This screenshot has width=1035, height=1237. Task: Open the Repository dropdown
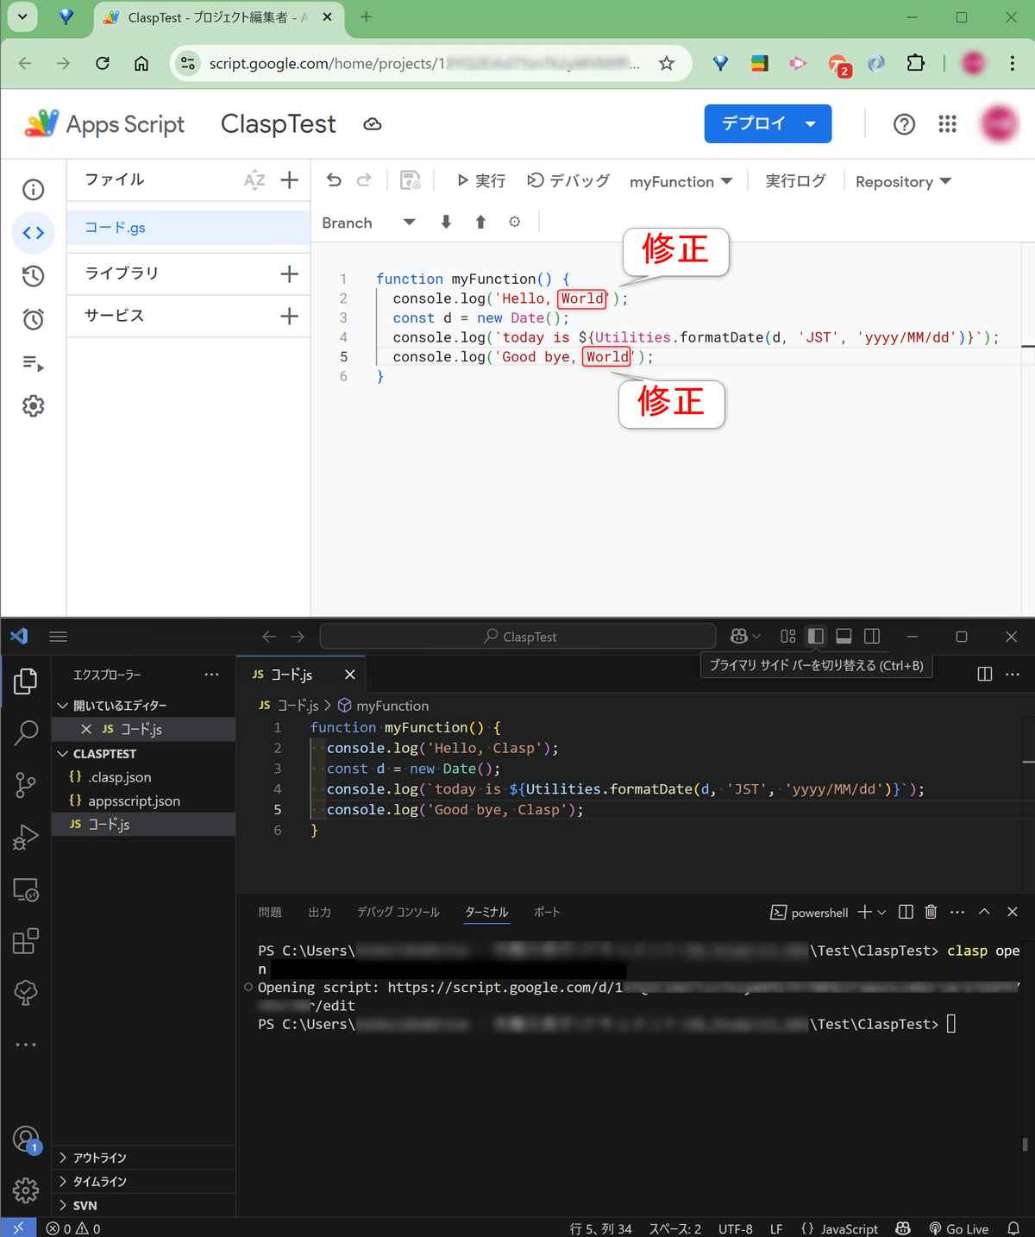(902, 181)
